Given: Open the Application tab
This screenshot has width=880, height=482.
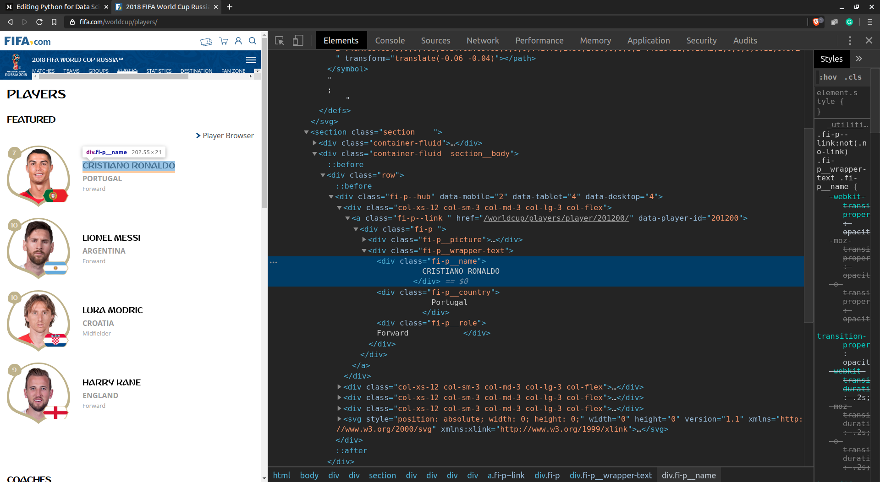Looking at the screenshot, I should (x=649, y=41).
